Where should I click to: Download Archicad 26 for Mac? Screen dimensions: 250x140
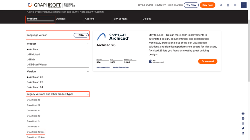208,61
